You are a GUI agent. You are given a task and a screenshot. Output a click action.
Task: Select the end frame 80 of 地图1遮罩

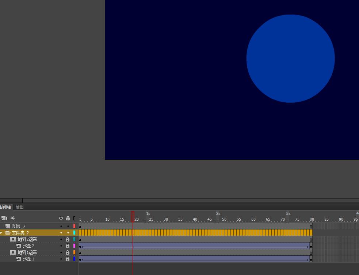coord(311,253)
